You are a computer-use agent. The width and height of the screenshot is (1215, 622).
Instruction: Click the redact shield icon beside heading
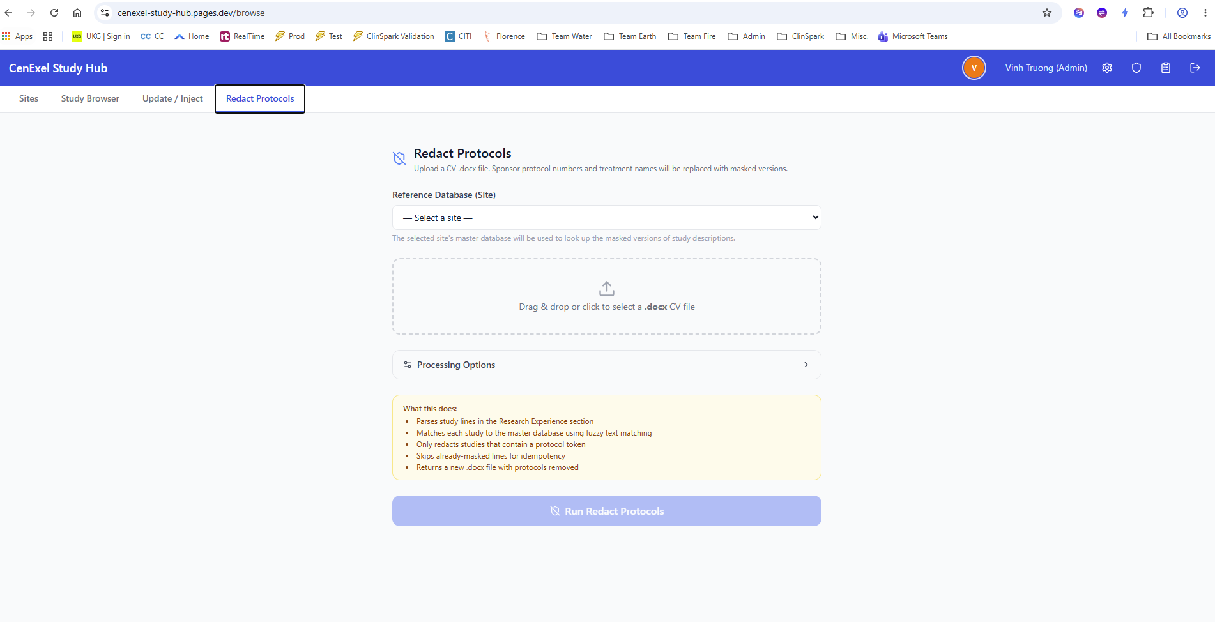(399, 158)
